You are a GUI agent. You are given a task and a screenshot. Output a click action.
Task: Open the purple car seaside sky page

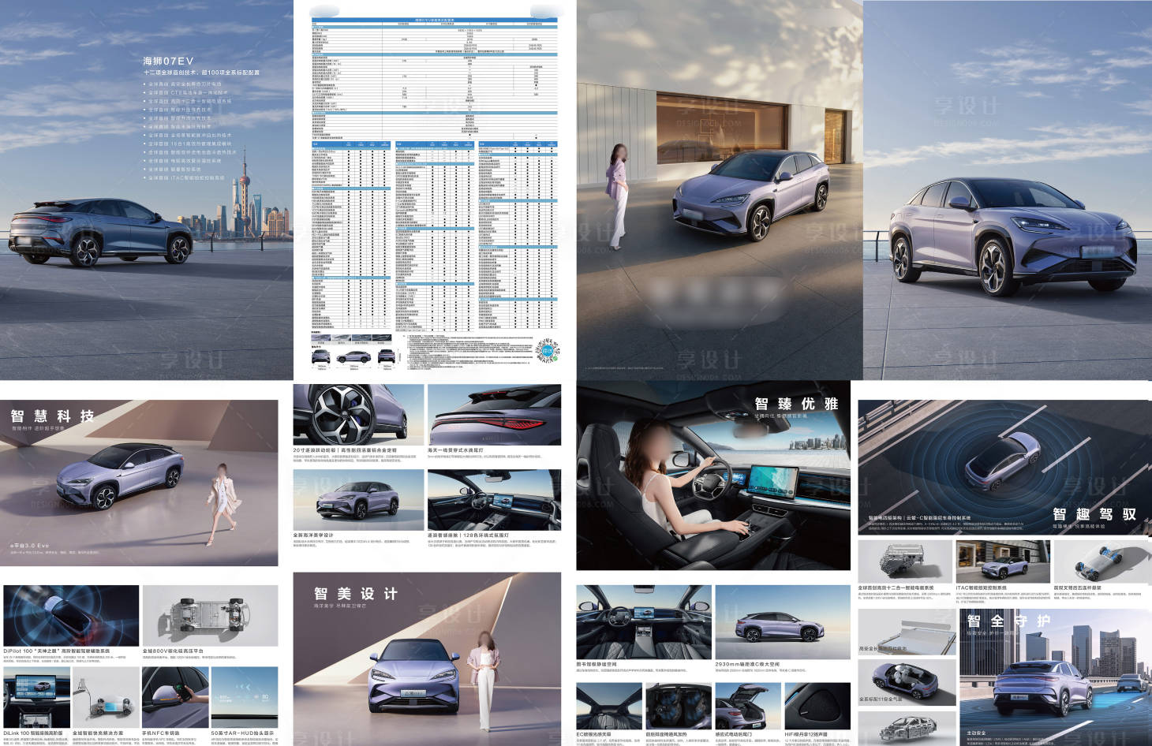click(1008, 190)
